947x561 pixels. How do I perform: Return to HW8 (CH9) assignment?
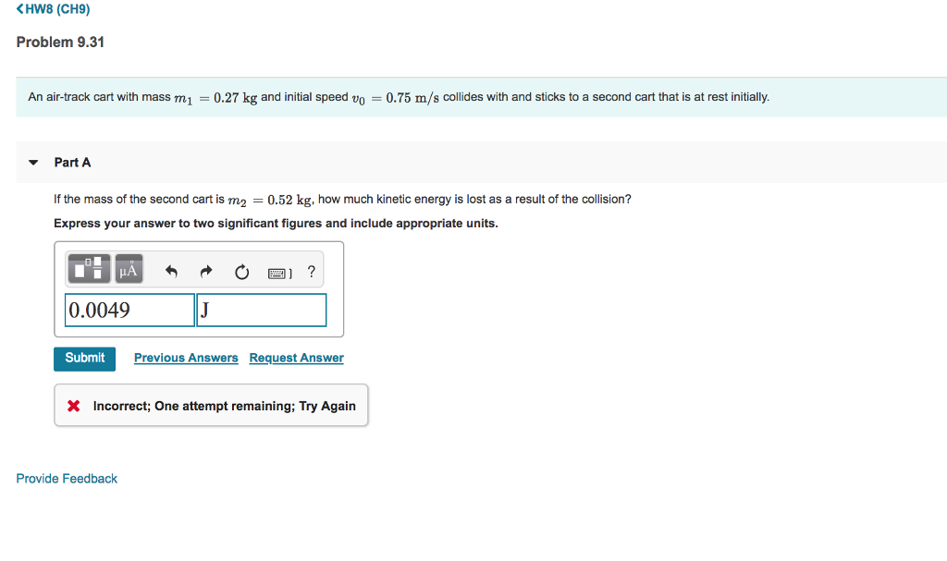click(57, 9)
